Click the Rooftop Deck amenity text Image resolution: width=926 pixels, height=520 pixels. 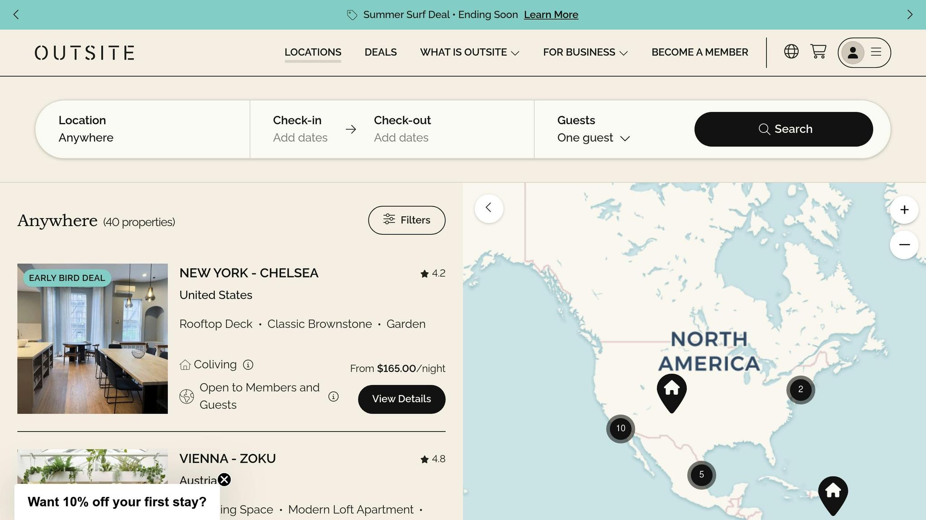[x=216, y=324]
